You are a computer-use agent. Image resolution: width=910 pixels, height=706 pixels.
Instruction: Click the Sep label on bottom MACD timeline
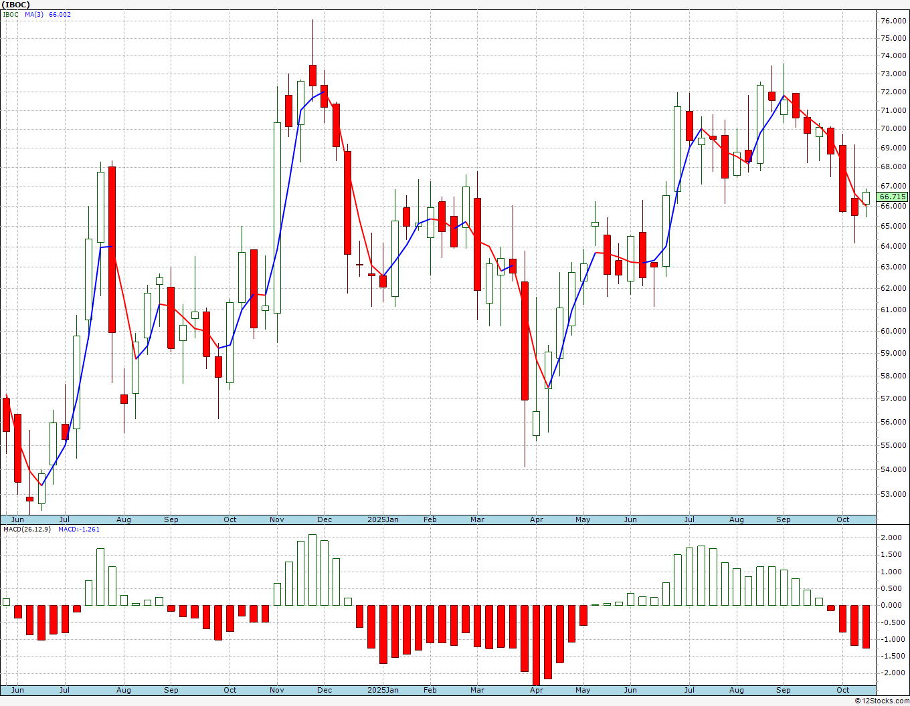(x=784, y=690)
